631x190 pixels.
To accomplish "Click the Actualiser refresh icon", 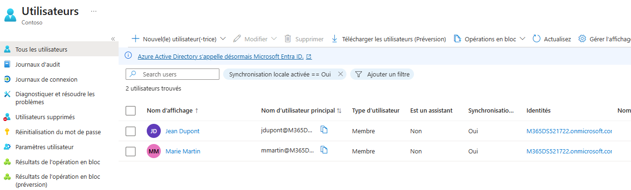I will pyautogui.click(x=537, y=39).
